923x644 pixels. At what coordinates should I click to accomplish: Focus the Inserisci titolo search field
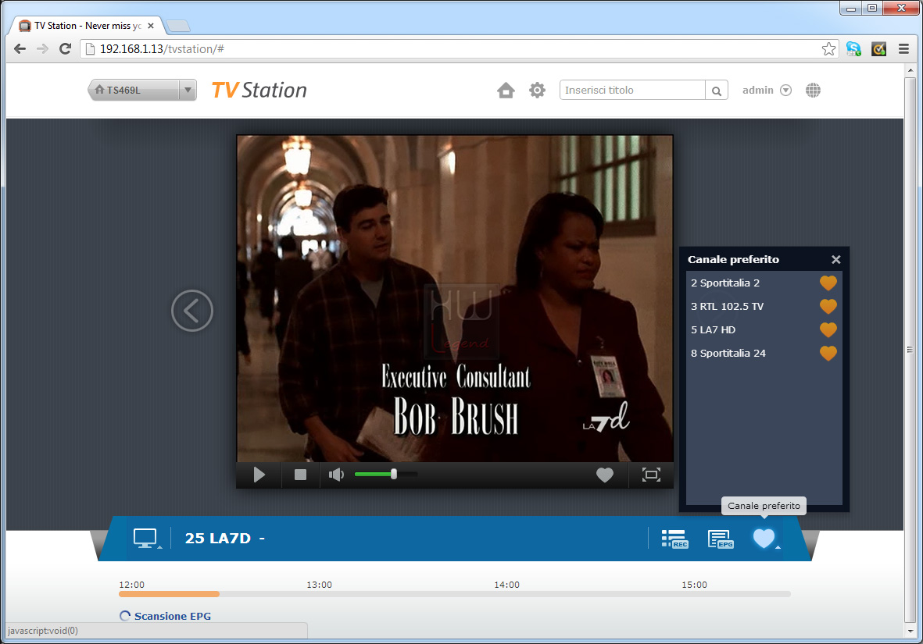pyautogui.click(x=632, y=90)
